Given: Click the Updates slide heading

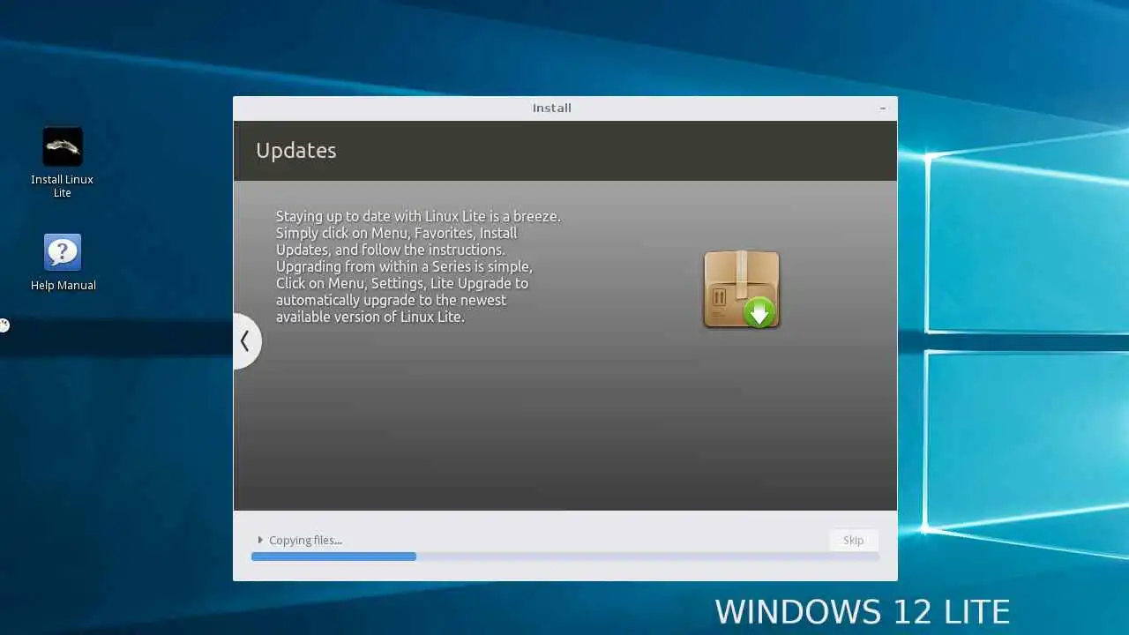Looking at the screenshot, I should [x=295, y=151].
